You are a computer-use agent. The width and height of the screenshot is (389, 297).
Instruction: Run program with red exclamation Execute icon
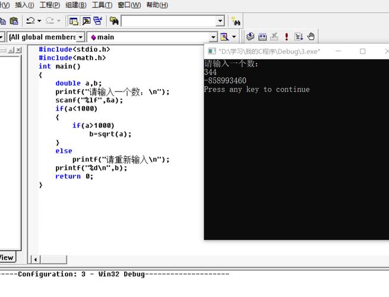[286, 37]
